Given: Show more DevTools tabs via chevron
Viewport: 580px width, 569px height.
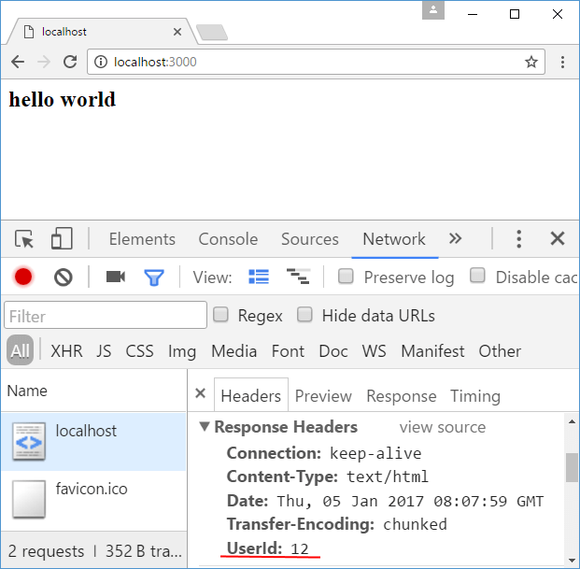Looking at the screenshot, I should point(455,239).
